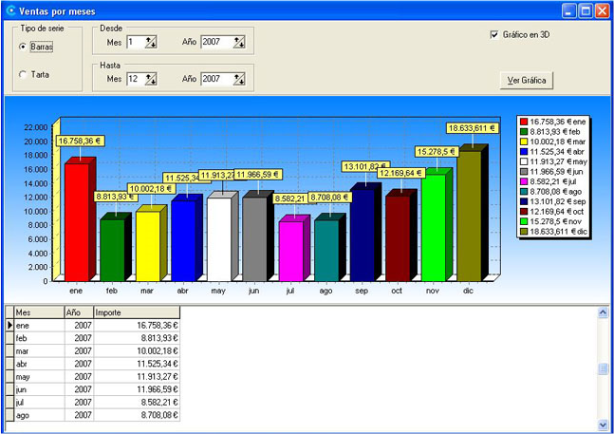Click the 11.913,27 € table cell
This screenshot has height=434, width=614.
[x=137, y=377]
